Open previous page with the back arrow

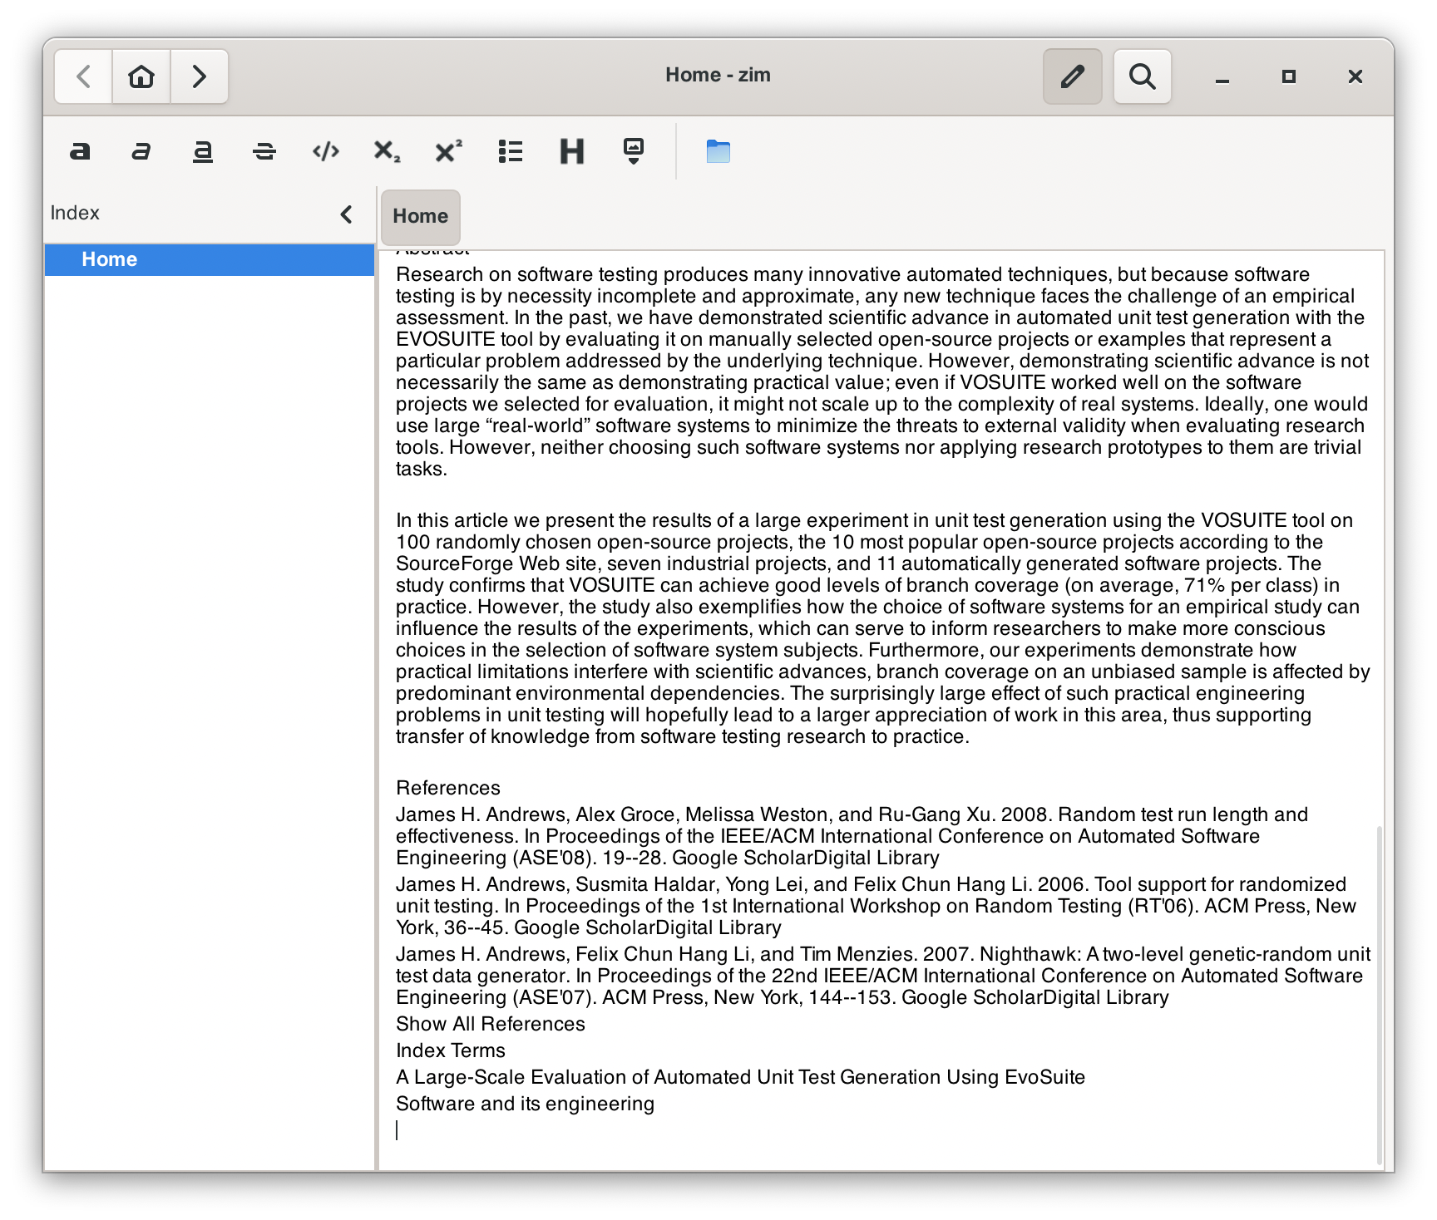(82, 76)
